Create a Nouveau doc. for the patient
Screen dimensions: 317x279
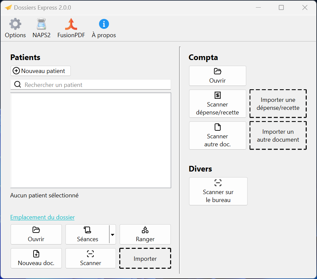(x=36, y=258)
